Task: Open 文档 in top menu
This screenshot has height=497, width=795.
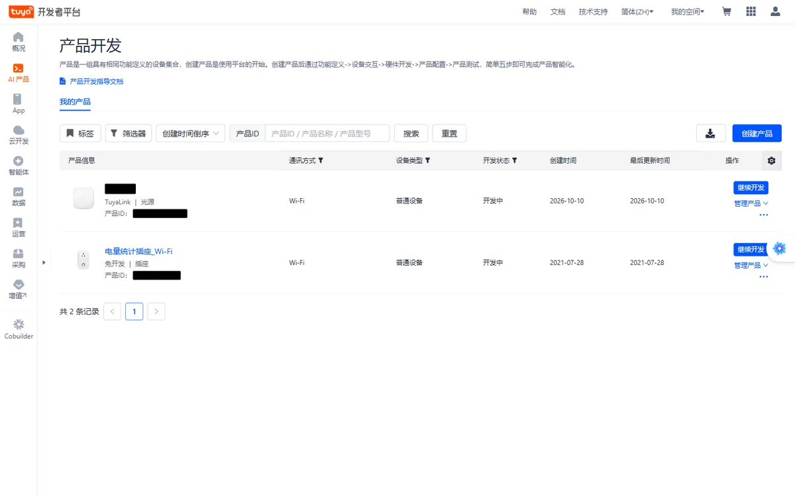Action: (558, 12)
